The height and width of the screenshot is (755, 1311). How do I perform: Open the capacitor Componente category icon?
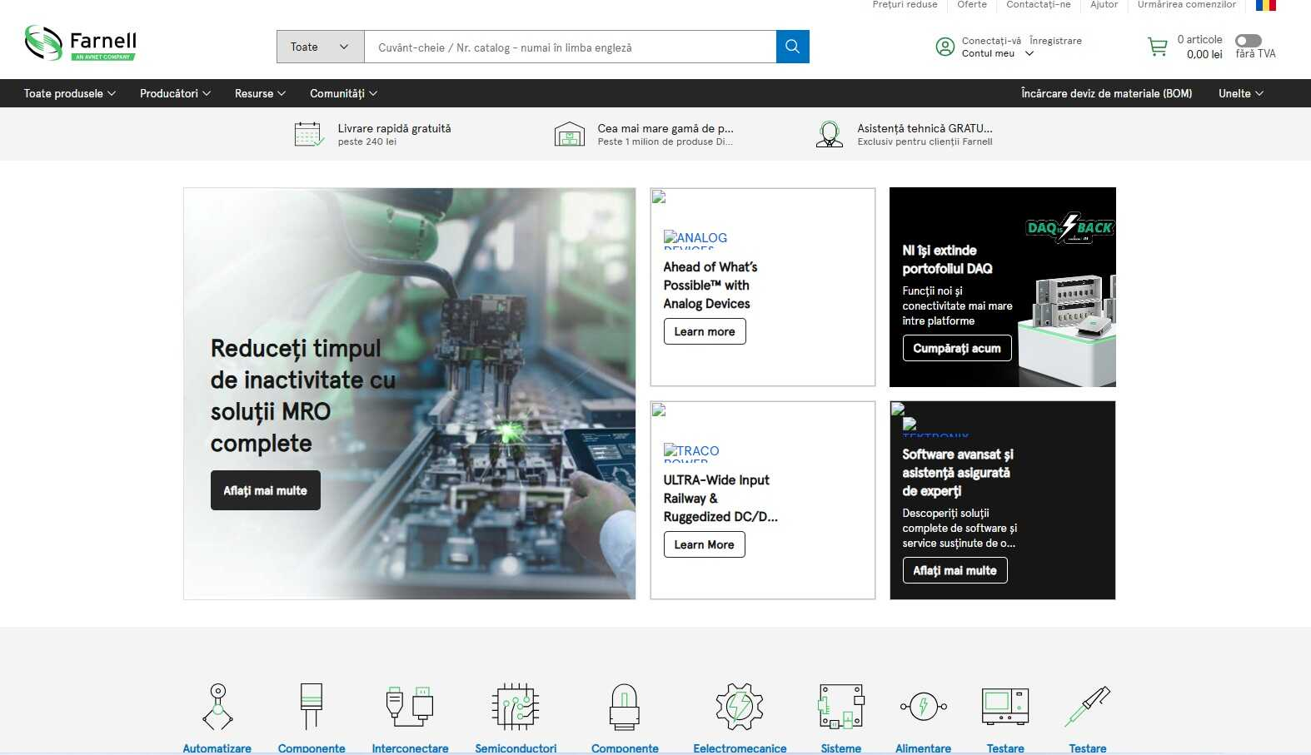pyautogui.click(x=312, y=707)
